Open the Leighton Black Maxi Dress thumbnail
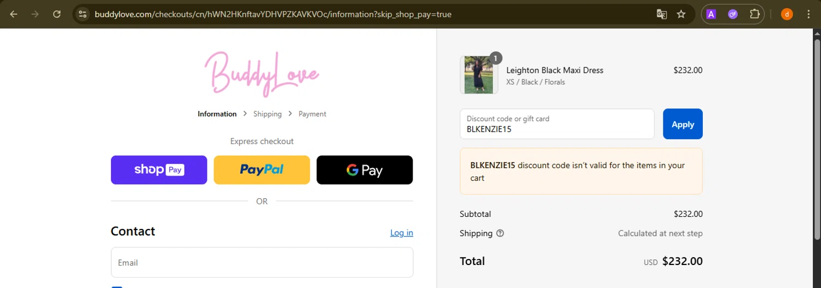The height and width of the screenshot is (288, 821). (x=479, y=75)
